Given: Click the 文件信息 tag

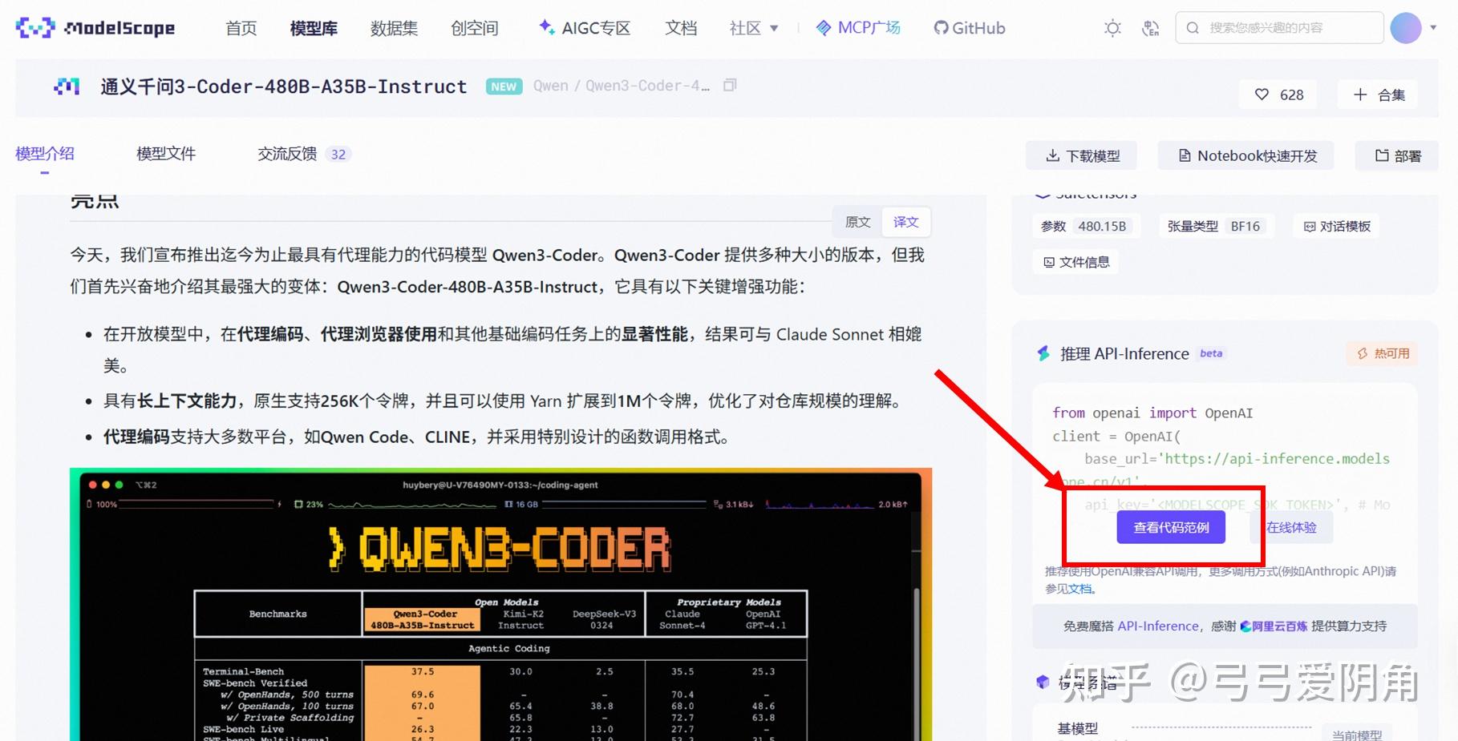Looking at the screenshot, I should [1076, 262].
